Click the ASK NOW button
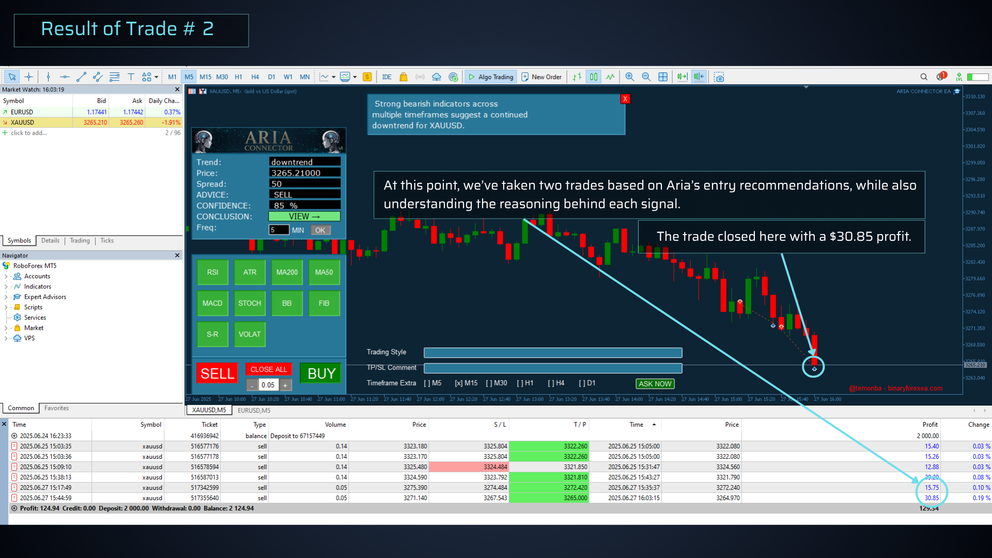This screenshot has width=992, height=558. click(655, 384)
